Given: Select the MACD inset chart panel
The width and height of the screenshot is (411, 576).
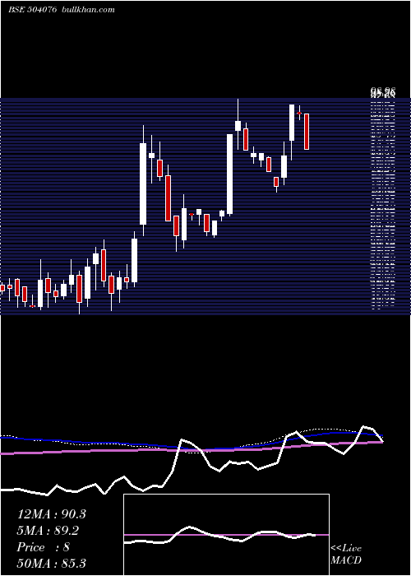Looking at the screenshot, I should (226, 535).
